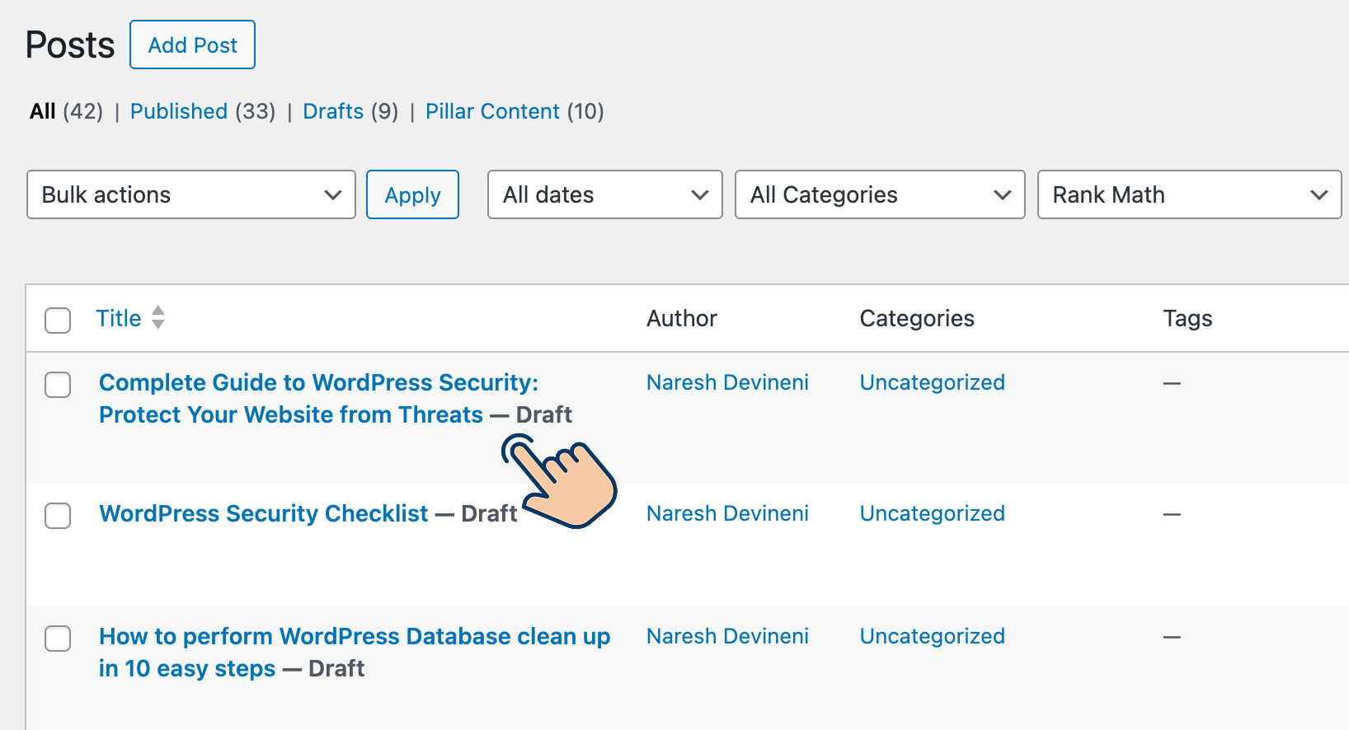This screenshot has width=1349, height=730.
Task: Sort posts by Title arrows icon
Action: point(158,318)
